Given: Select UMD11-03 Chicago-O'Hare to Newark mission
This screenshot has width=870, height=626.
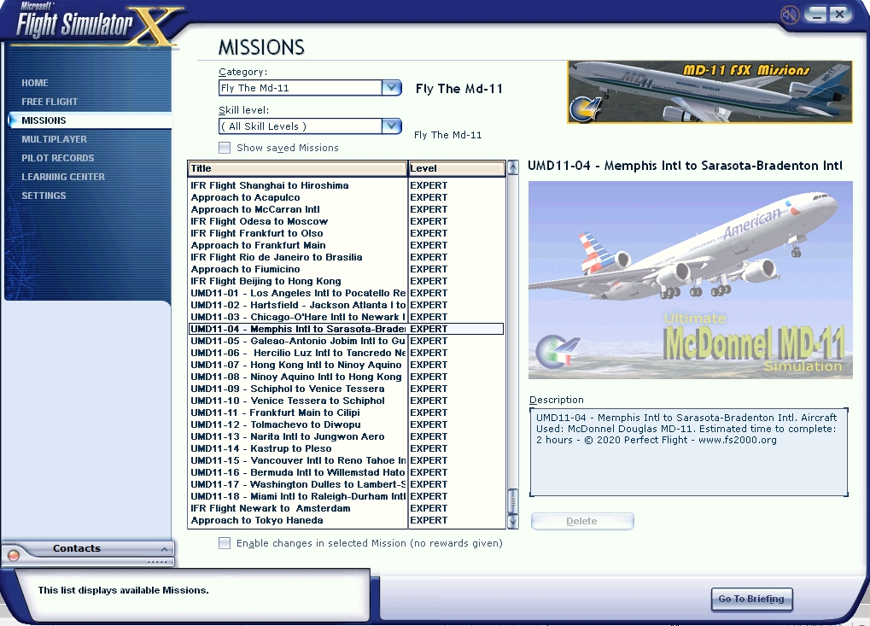Looking at the screenshot, I should point(347,317).
